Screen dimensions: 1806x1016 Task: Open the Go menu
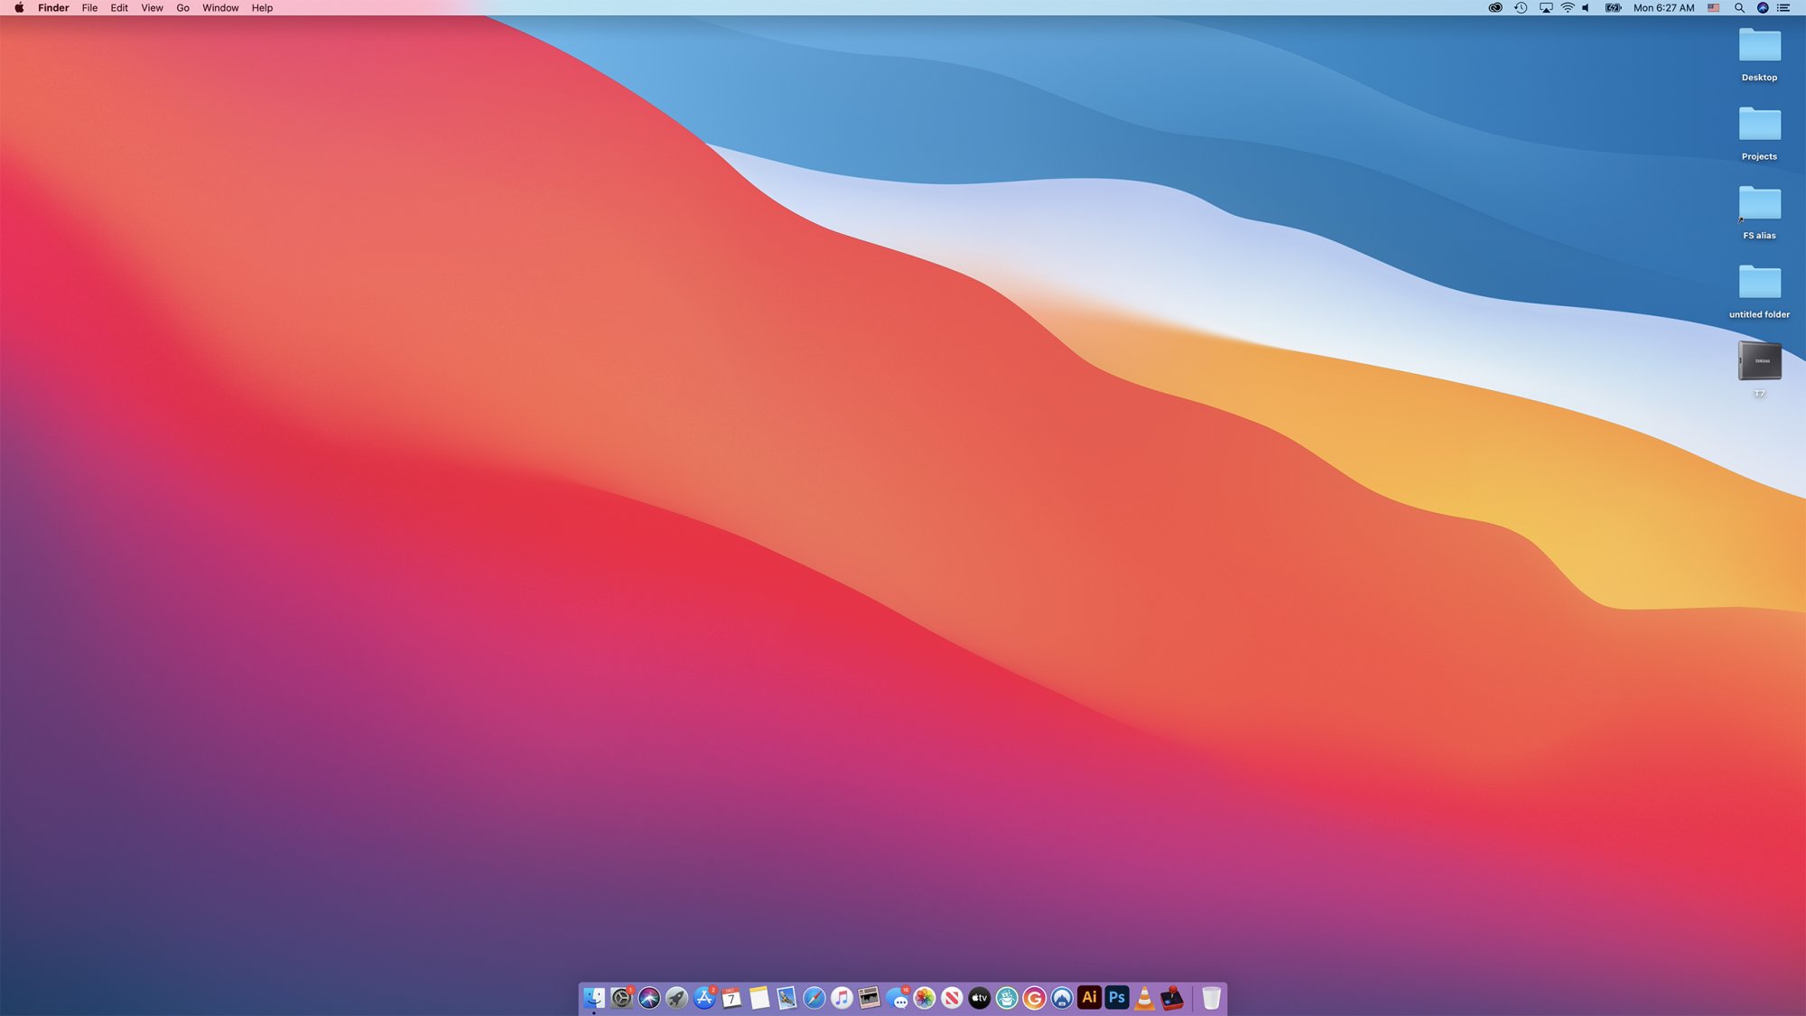[182, 8]
